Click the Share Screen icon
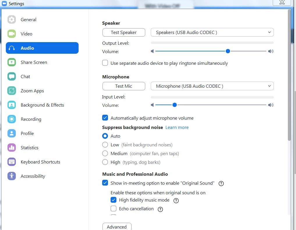 [12, 62]
